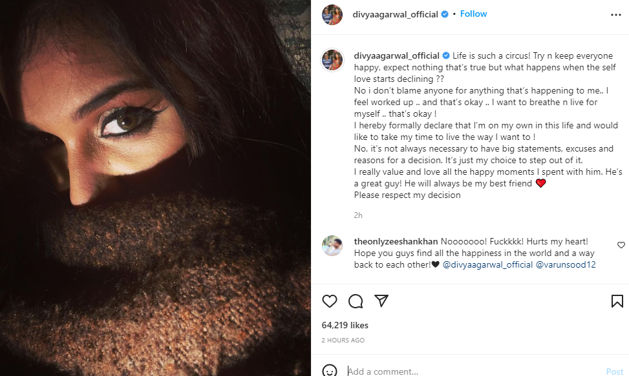This screenshot has height=376, width=629.
Task: Like the post with heart icon
Action: (330, 301)
